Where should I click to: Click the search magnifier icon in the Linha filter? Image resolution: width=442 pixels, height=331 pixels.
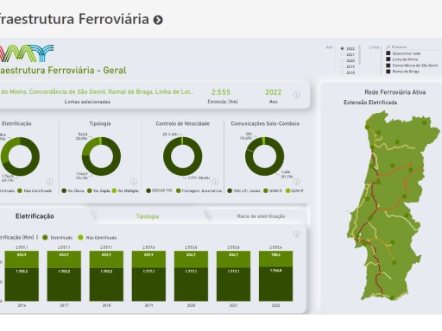388,47
